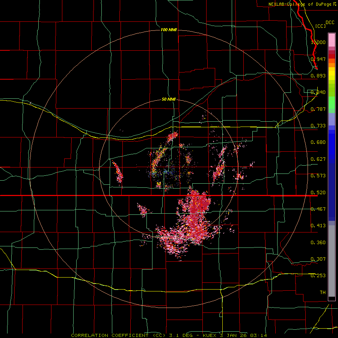The image size is (338, 338).
Task: Select the 0.413 legend value
Action: click(318, 226)
